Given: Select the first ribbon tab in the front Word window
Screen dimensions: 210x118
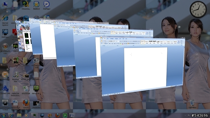Looking at the screenshot, I should pos(105,39).
